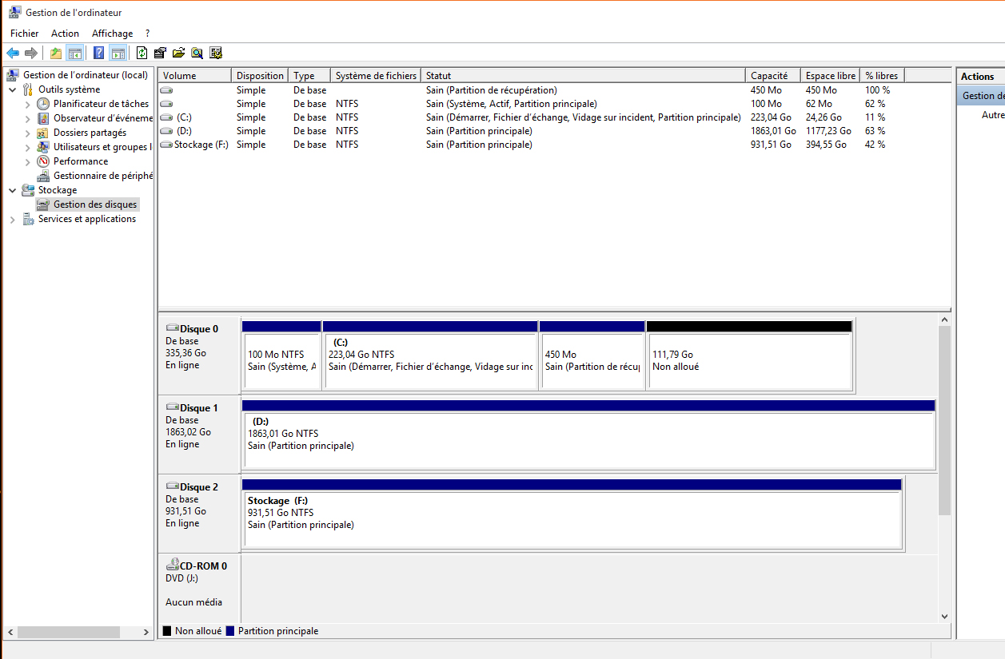
Task: Click black Non alloué legend swatch
Action: pyautogui.click(x=167, y=631)
